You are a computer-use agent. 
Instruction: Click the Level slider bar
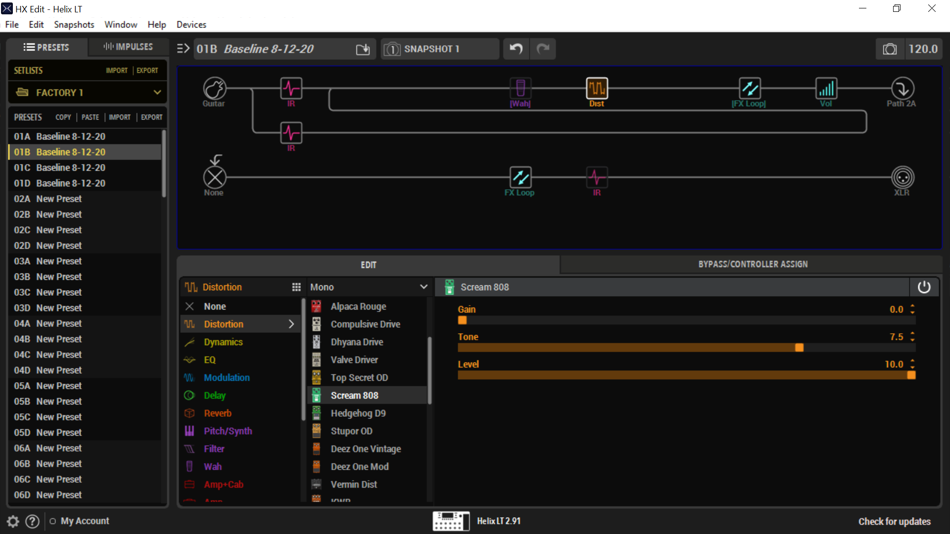tap(686, 375)
